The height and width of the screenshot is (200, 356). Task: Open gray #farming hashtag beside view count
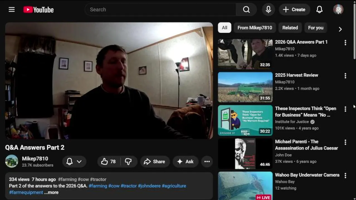pyautogui.click(x=67, y=179)
